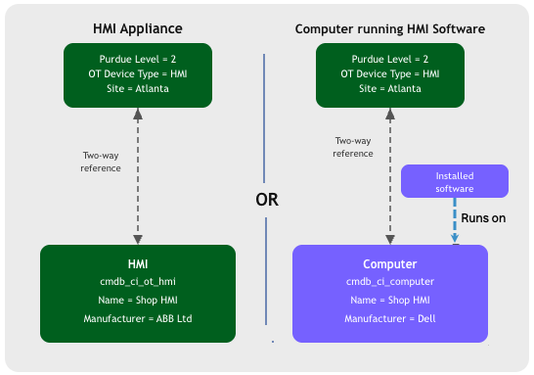Image resolution: width=534 pixels, height=375 pixels.
Task: Click 'Two-way reference' label under HMI Appliance
Action: (101, 162)
